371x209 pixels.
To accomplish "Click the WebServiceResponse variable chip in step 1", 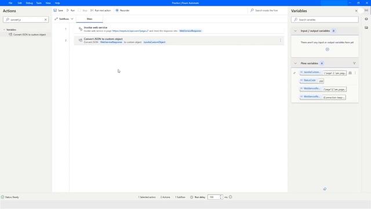I will [x=190, y=31].
